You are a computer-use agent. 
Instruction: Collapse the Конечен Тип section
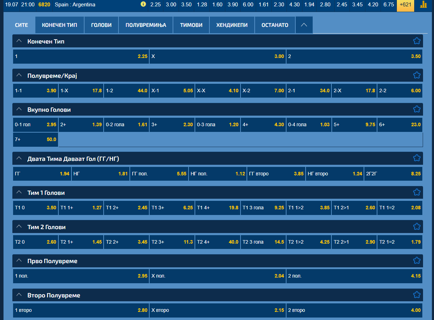point(19,41)
